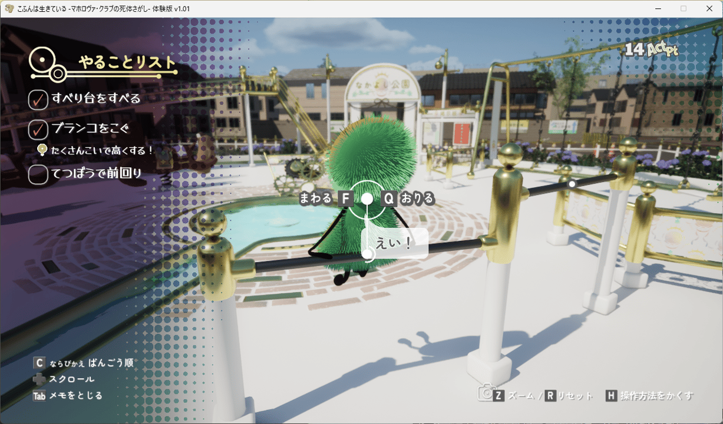Click the checked ブランコをこぐ checkbox
Image resolution: width=723 pixels, height=424 pixels.
pyautogui.click(x=38, y=128)
